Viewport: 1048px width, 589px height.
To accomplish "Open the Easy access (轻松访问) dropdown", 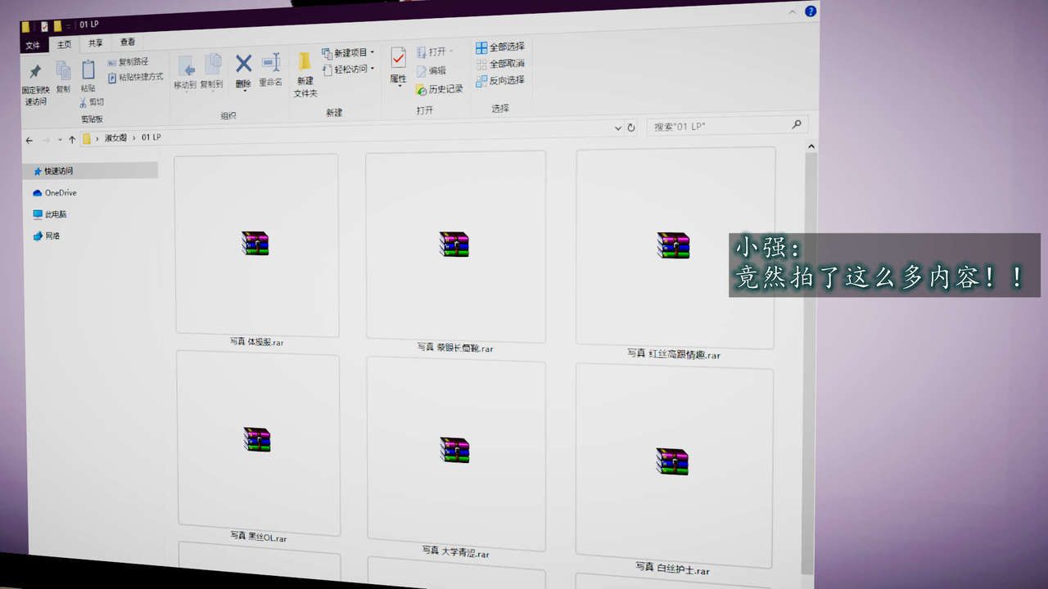I will pos(349,70).
